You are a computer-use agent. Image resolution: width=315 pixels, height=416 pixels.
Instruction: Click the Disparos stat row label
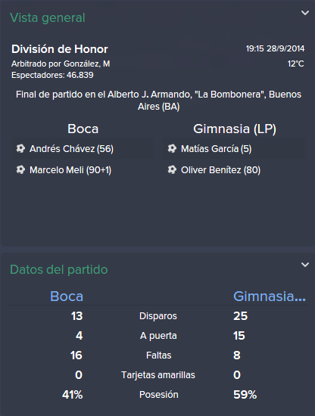[158, 316]
